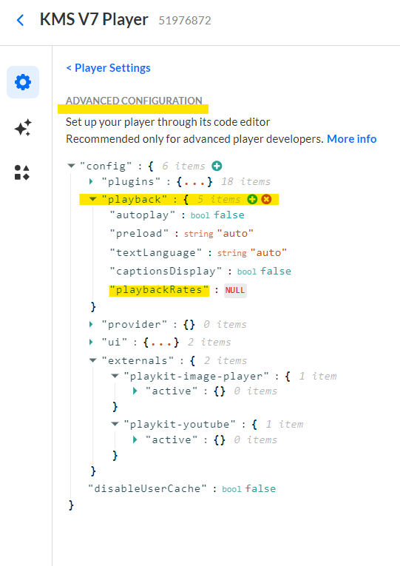
Task: Select the "captionsDisplay" key
Action: coord(166,271)
